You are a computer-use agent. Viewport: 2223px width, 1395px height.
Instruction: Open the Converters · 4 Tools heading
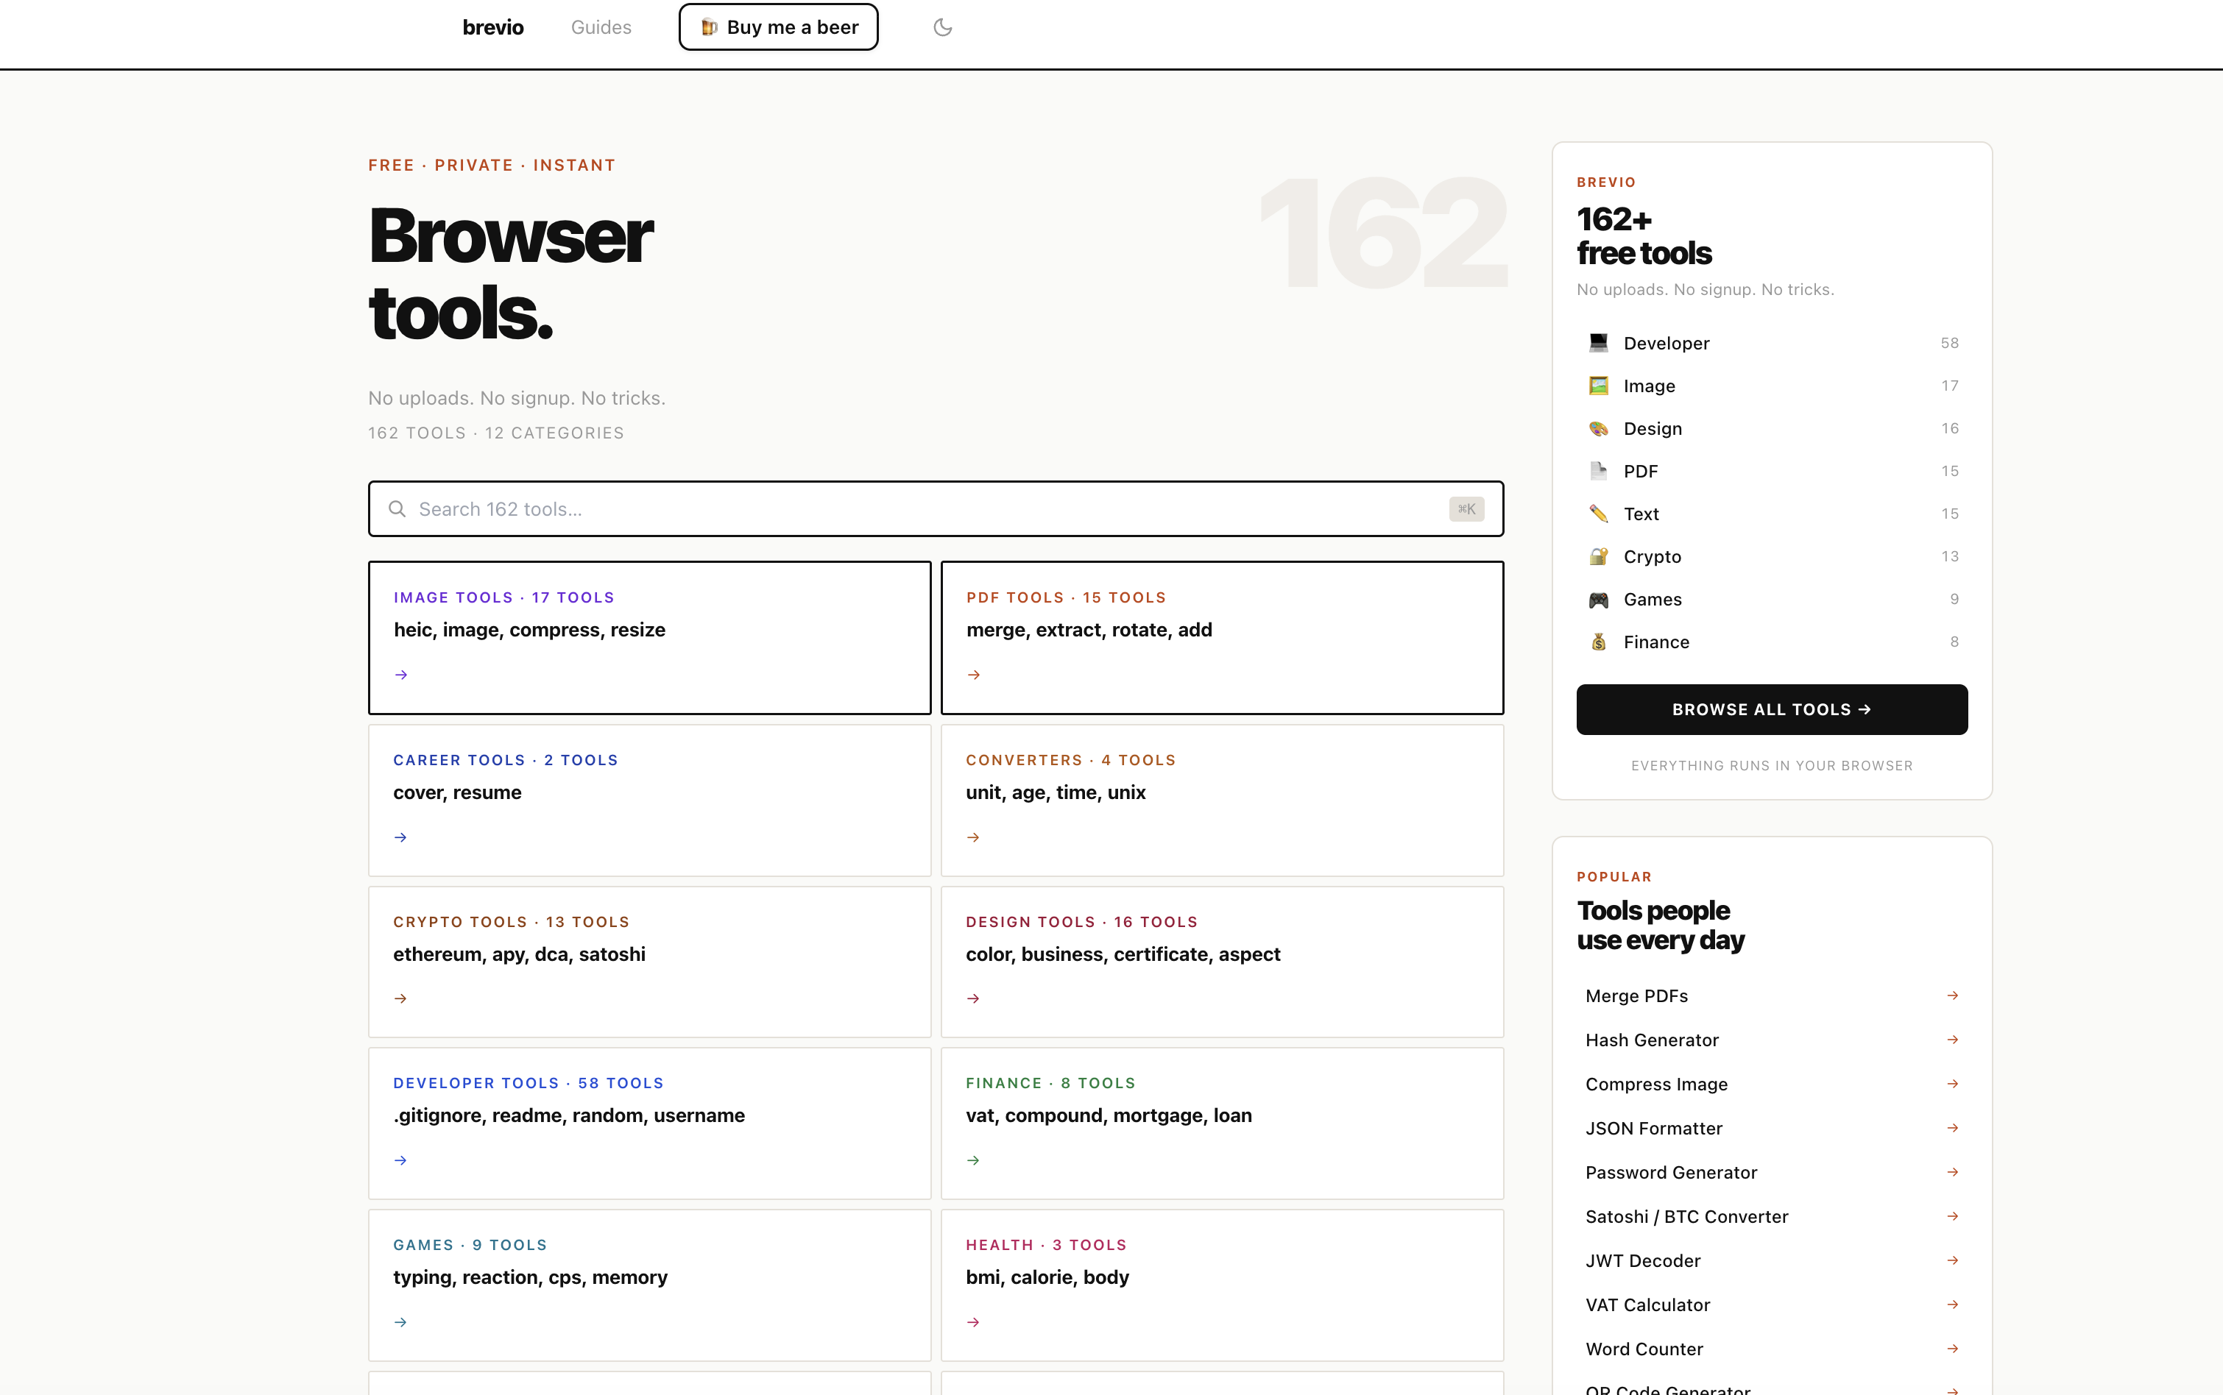[x=1070, y=760]
